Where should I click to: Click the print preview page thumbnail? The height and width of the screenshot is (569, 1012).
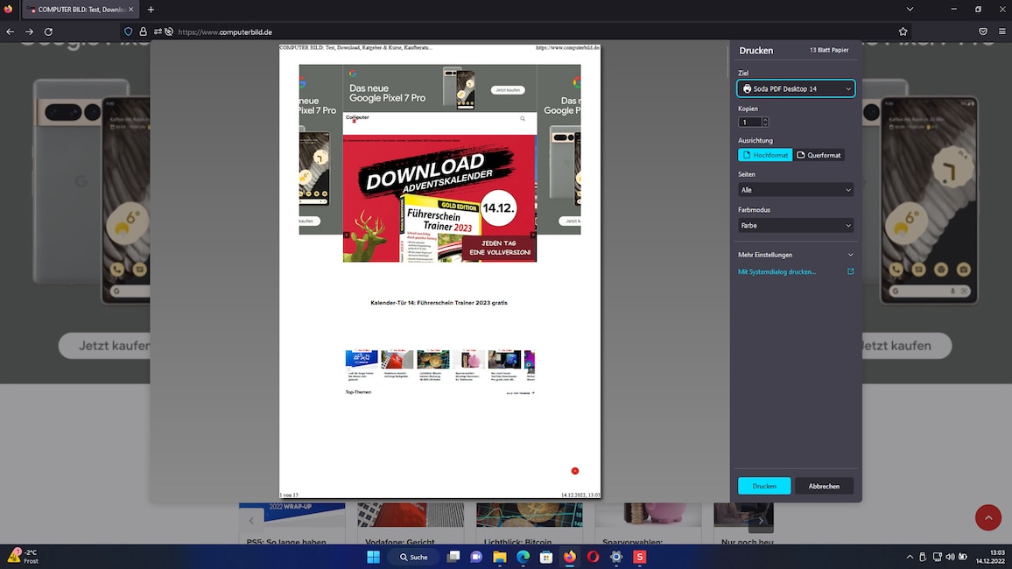point(439,271)
